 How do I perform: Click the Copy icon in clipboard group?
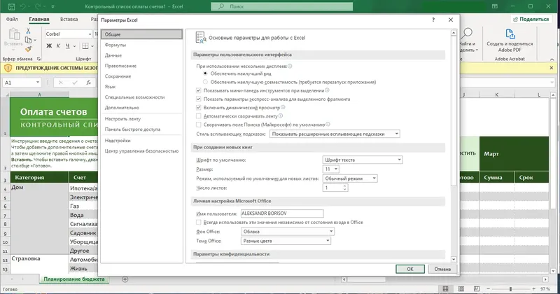click(28, 40)
